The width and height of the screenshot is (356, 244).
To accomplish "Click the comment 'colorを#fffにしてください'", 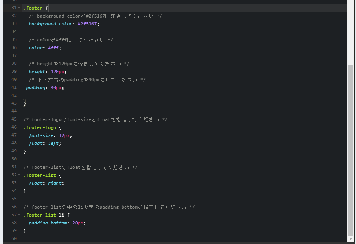I will 71,40.
